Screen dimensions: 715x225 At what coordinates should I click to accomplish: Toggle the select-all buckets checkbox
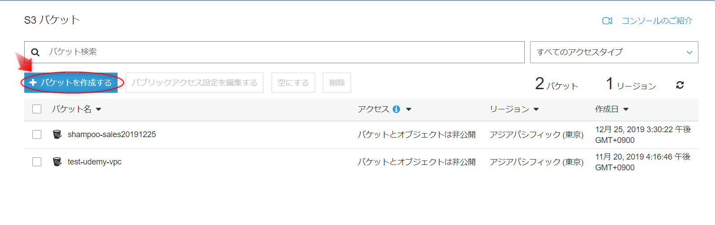click(x=37, y=109)
